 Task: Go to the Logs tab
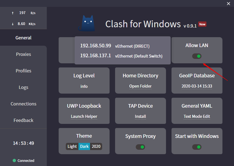point(23,87)
